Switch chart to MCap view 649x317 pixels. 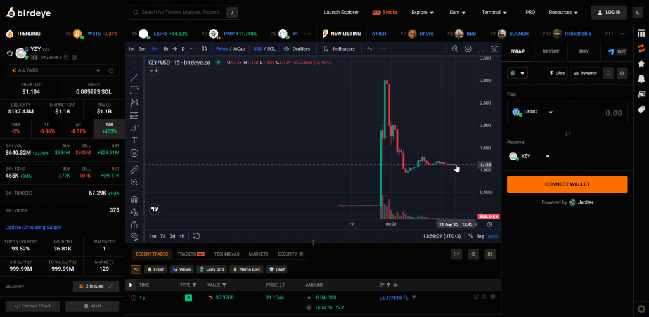click(239, 49)
